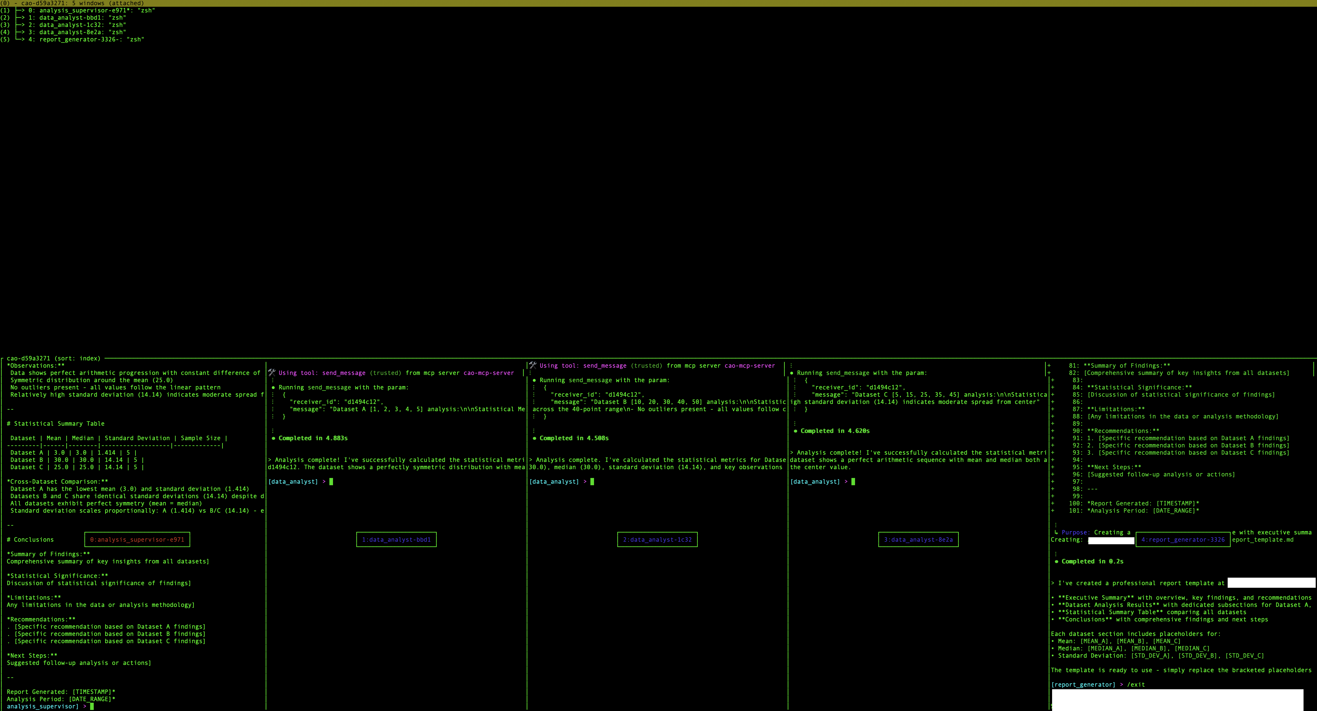Click the analysis_supervisor prompt cursor

92,706
